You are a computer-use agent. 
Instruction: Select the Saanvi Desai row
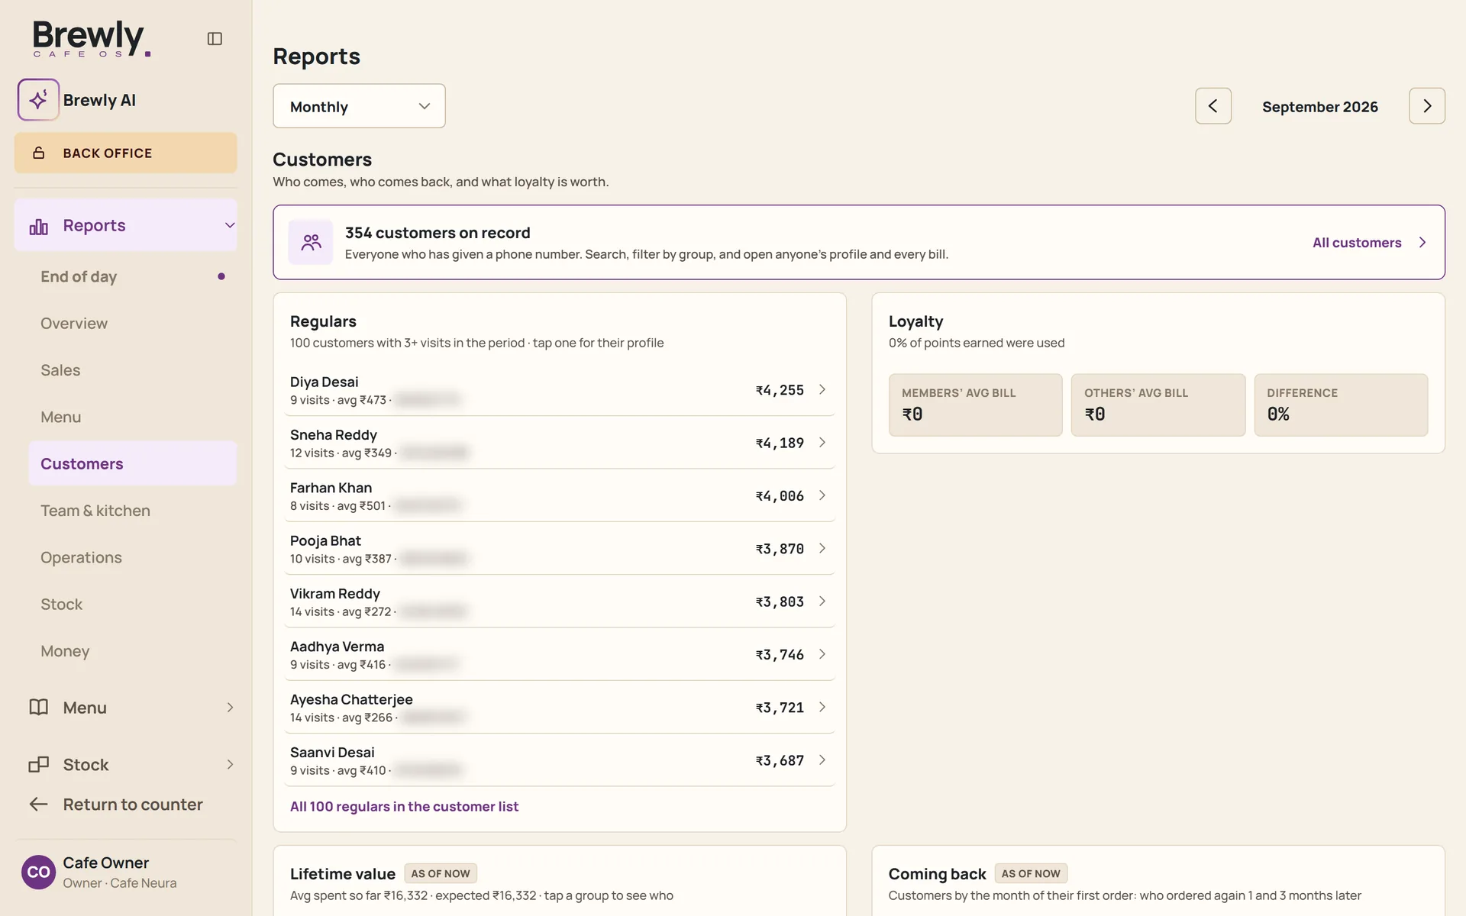click(x=560, y=760)
